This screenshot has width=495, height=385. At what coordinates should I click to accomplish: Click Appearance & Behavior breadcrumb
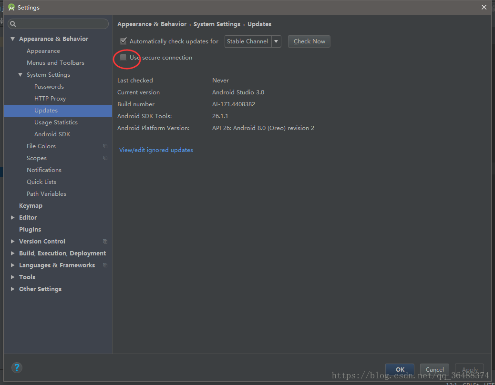152,24
